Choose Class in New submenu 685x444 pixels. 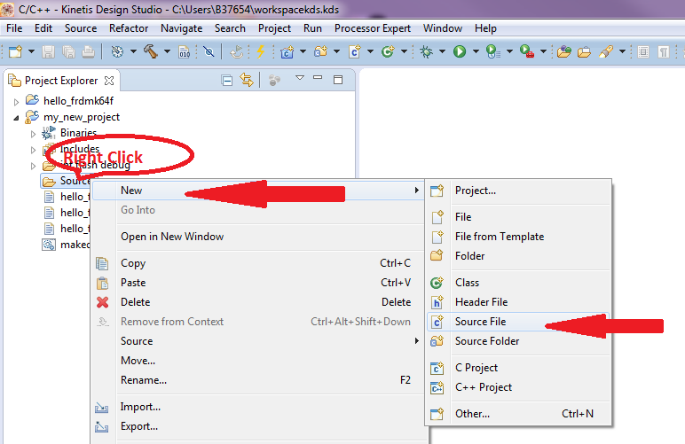(518, 283)
